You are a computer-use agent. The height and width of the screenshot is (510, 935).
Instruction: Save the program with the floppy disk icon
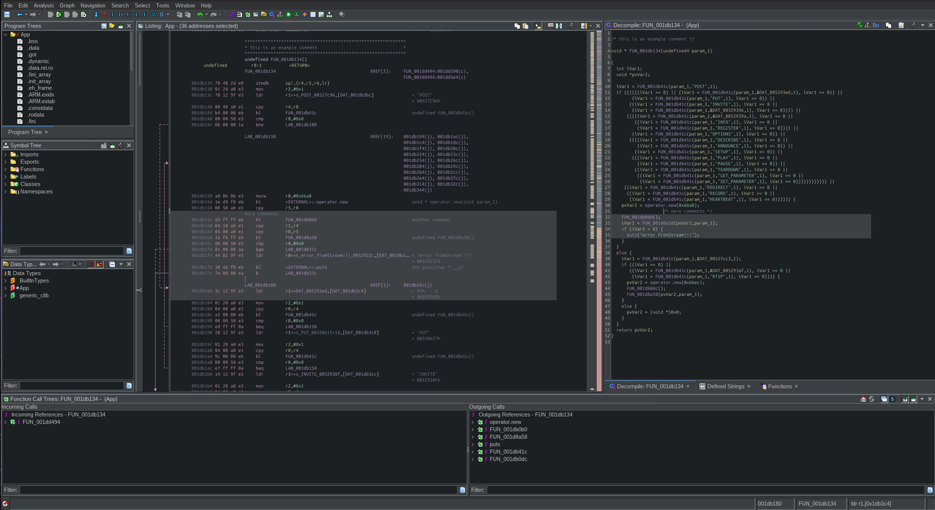tap(7, 14)
